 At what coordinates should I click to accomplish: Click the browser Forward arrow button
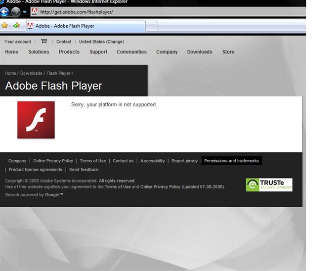pyautogui.click(x=16, y=12)
